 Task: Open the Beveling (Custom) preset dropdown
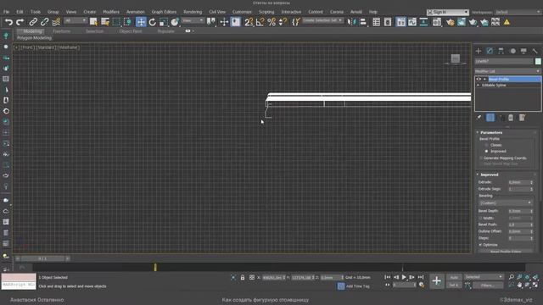click(506, 202)
